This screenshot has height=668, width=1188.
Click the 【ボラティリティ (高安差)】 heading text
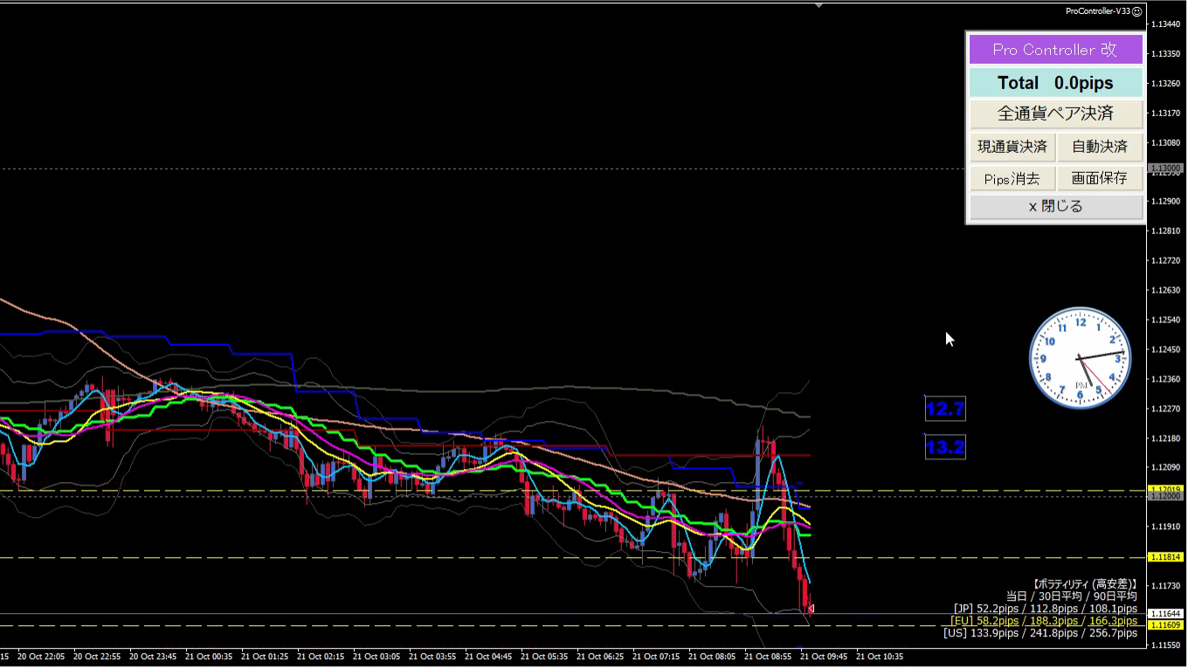click(1084, 583)
